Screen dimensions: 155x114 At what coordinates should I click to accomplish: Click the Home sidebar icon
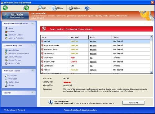pos(6,28)
